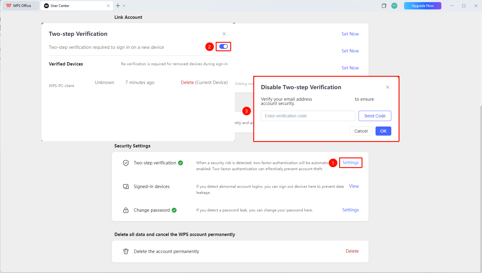482x273 pixels.
Task: Click the green check next to Two-step verification
Action: [180, 163]
